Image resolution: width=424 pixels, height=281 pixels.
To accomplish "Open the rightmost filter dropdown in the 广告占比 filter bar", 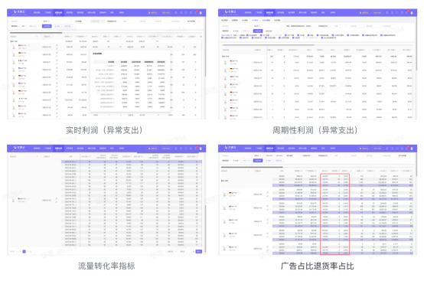I will [405, 155].
